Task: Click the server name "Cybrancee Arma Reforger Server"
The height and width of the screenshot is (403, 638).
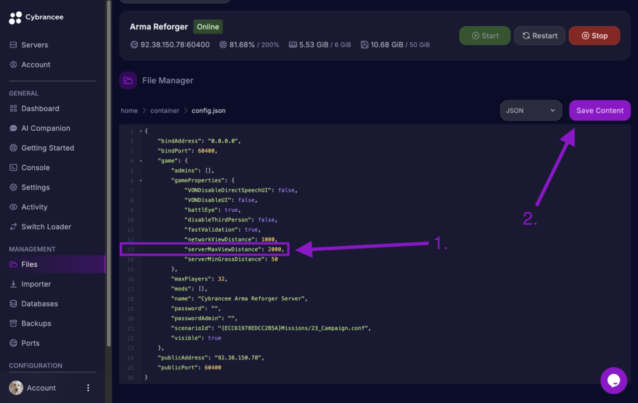Action: (x=251, y=299)
